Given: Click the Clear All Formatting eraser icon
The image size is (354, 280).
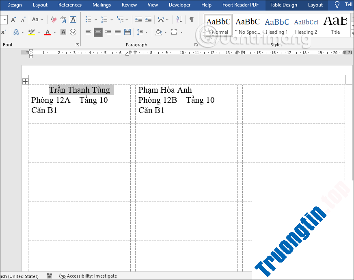Looking at the screenshot, I should pos(54,20).
